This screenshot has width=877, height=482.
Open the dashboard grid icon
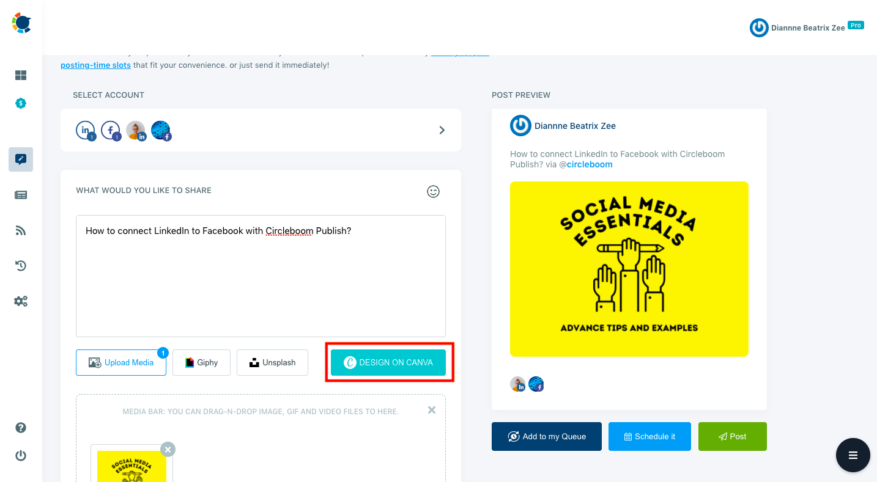click(x=21, y=75)
